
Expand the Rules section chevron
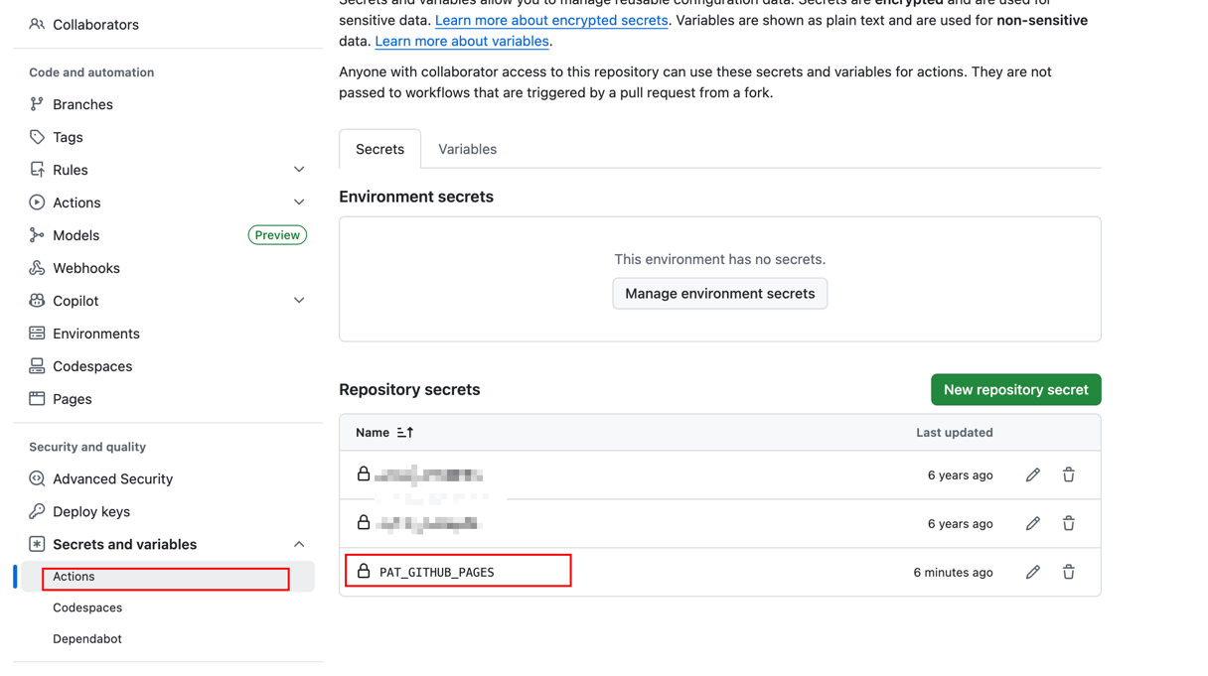(299, 169)
